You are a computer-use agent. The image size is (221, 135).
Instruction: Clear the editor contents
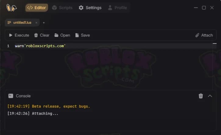tap(42, 35)
